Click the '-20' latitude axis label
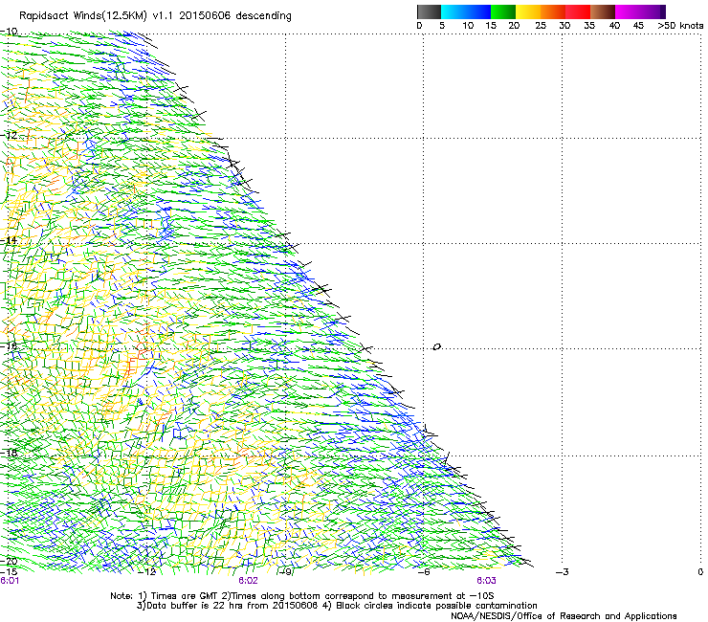Viewport: 708px width, 622px height. [9, 561]
